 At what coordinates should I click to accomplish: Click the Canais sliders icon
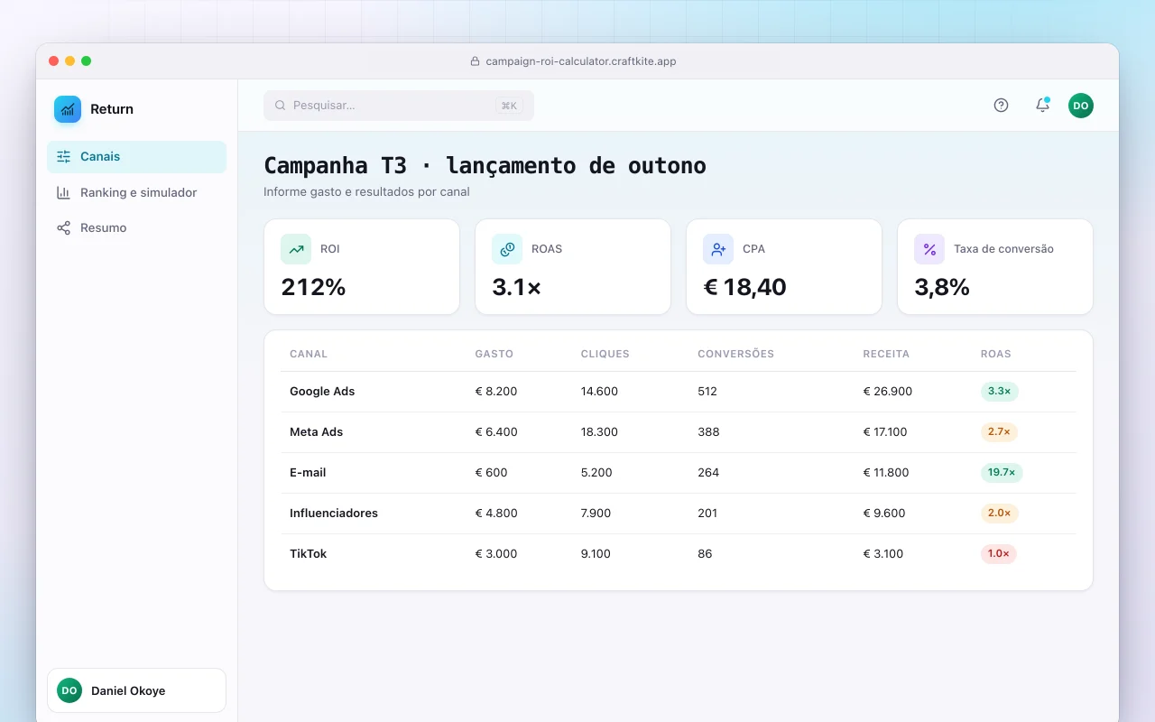pyautogui.click(x=63, y=156)
